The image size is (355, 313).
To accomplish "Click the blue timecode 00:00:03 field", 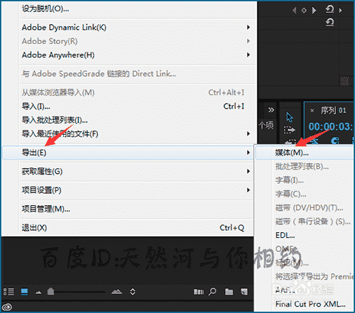I will point(330,126).
